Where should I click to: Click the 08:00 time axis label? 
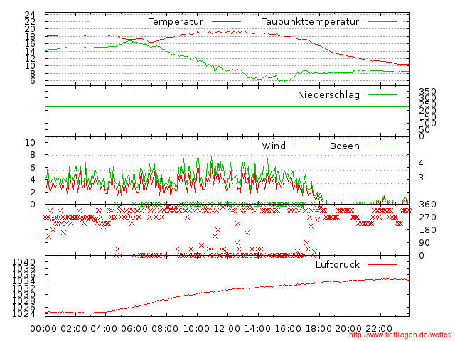[165, 329]
